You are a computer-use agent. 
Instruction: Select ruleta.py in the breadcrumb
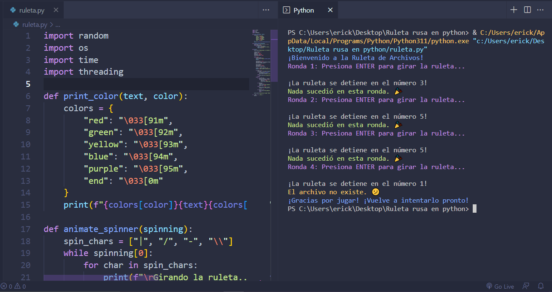click(x=35, y=25)
